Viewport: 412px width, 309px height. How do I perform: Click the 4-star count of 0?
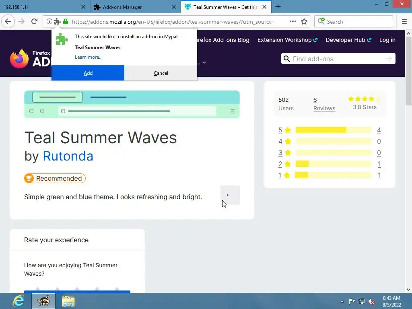[379, 141]
